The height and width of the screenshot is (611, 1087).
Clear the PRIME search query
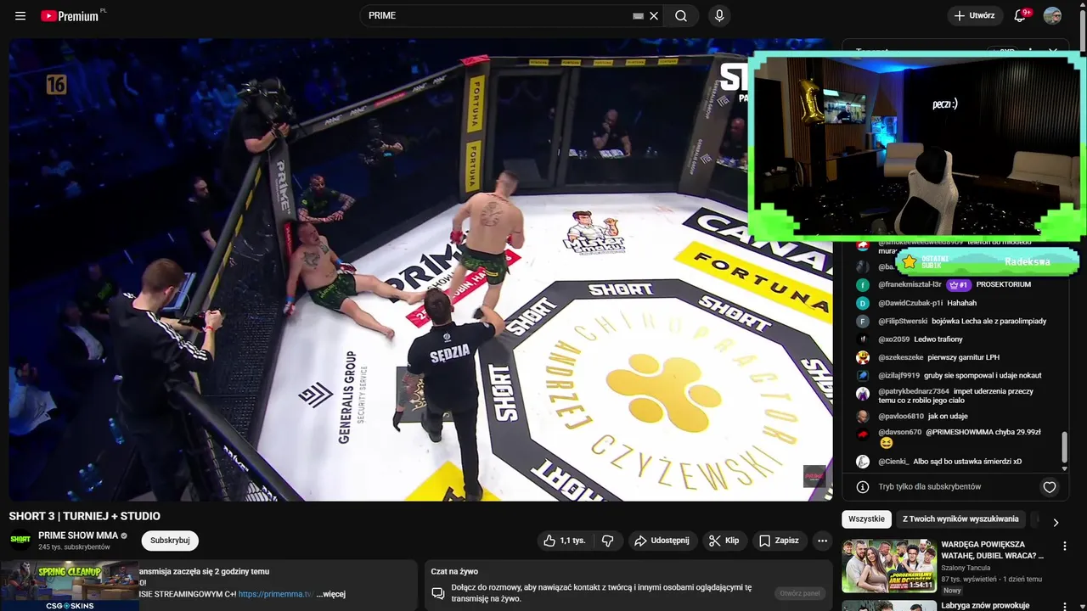pos(654,15)
